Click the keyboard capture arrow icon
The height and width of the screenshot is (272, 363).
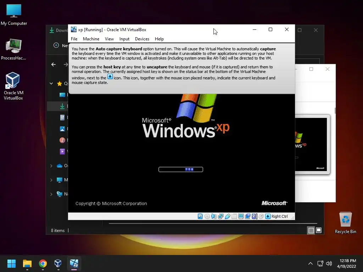point(268,216)
